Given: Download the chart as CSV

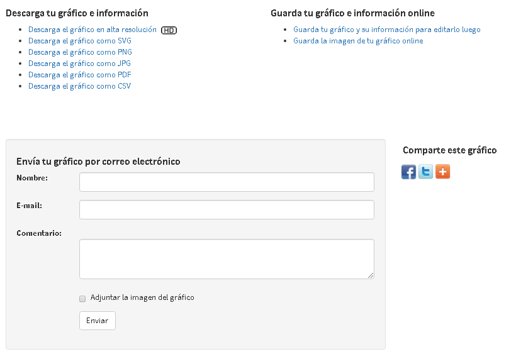Looking at the screenshot, I should click(x=80, y=86).
